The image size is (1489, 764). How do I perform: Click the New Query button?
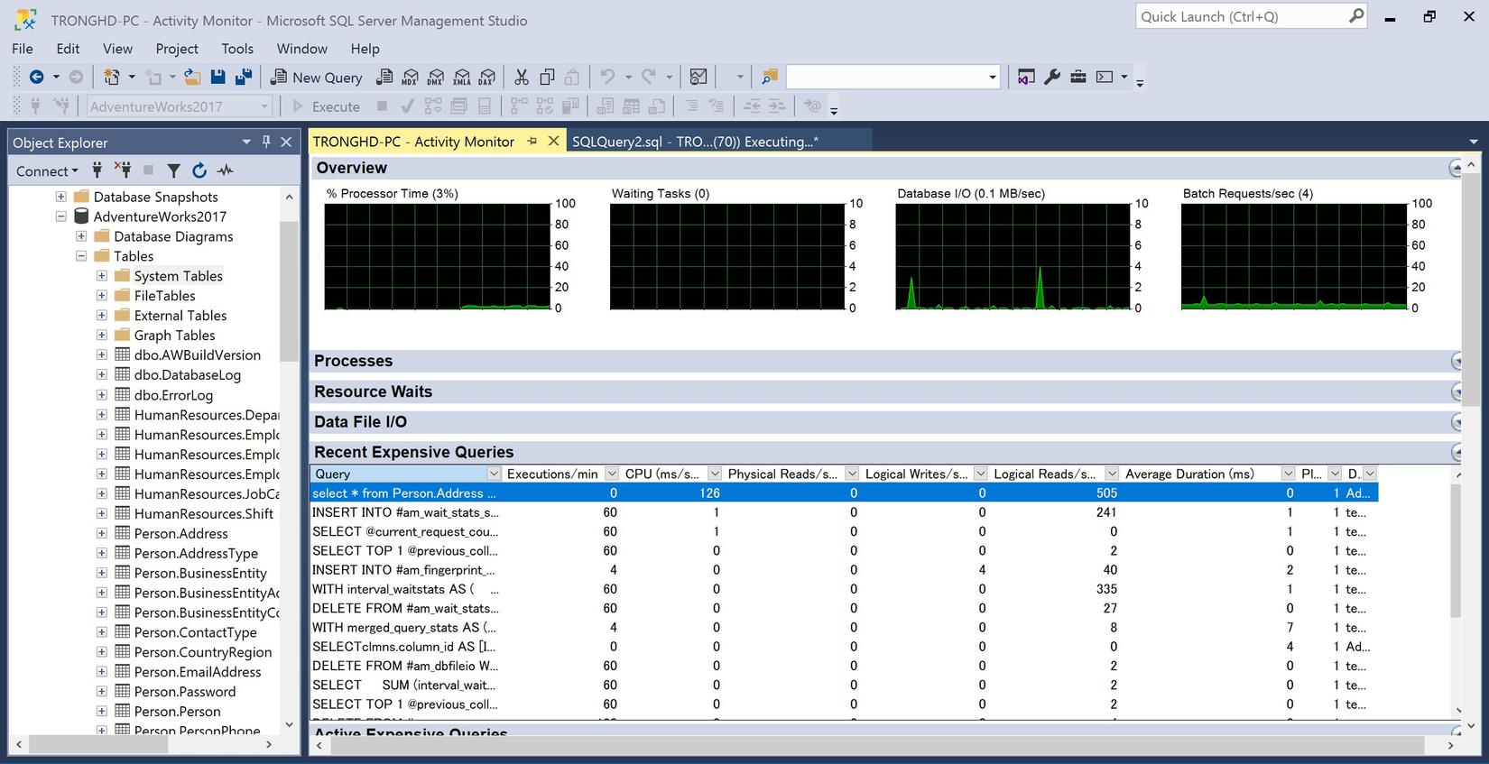pyautogui.click(x=317, y=78)
